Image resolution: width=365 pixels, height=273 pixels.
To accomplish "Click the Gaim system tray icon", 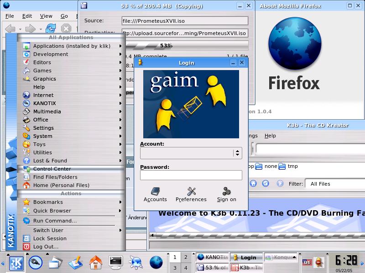I will point(319,263).
